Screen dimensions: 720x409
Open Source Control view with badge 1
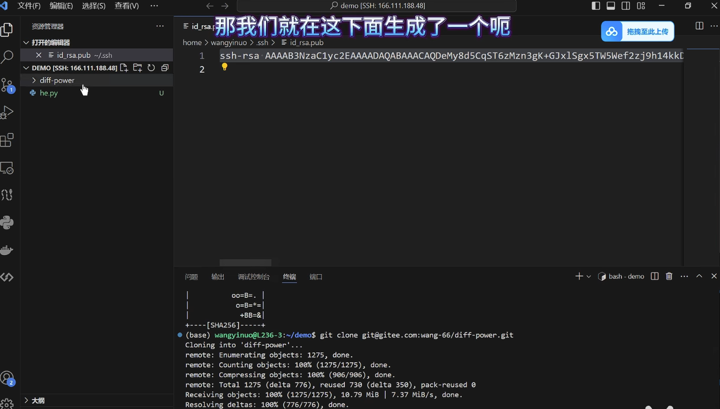(x=7, y=85)
